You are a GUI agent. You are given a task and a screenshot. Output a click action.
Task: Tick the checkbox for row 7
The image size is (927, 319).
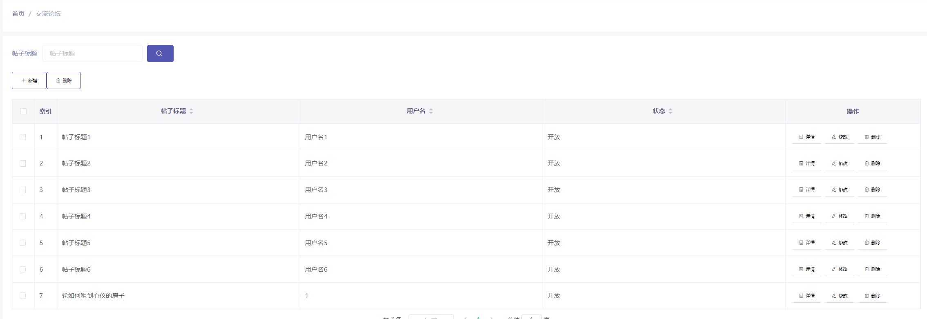tap(23, 296)
